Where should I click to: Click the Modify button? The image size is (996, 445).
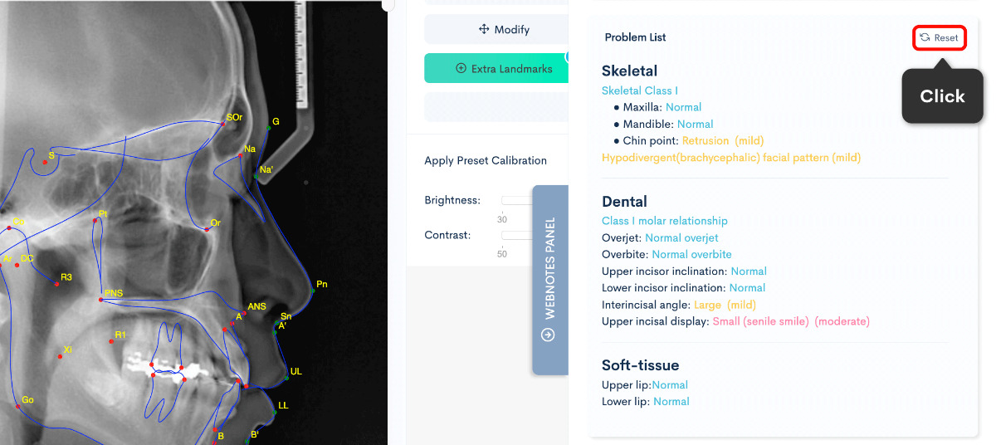pyautogui.click(x=503, y=29)
